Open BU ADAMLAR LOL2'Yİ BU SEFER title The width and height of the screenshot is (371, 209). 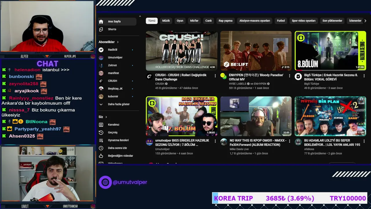pos(332,143)
